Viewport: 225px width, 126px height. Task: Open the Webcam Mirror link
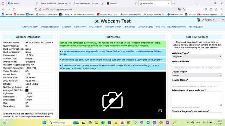click(113, 27)
